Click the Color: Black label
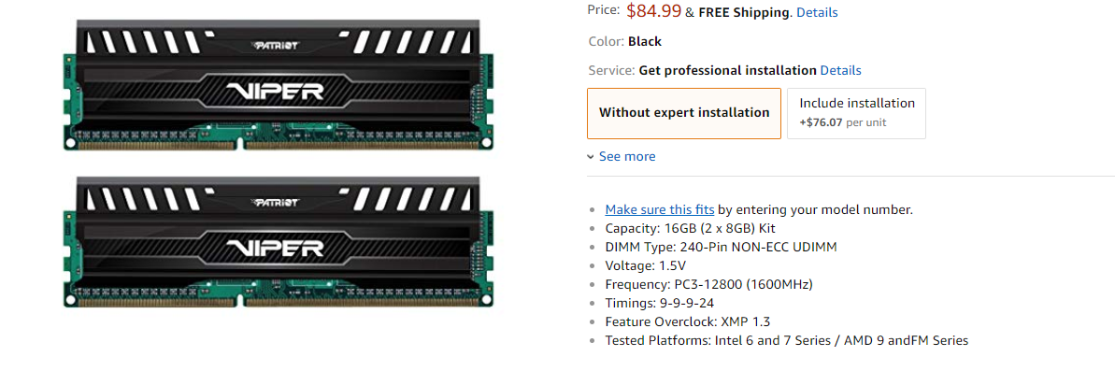 pyautogui.click(x=625, y=41)
